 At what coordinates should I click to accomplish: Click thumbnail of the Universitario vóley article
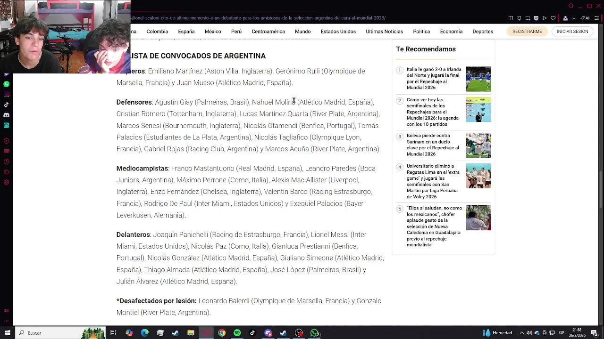pyautogui.click(x=478, y=176)
